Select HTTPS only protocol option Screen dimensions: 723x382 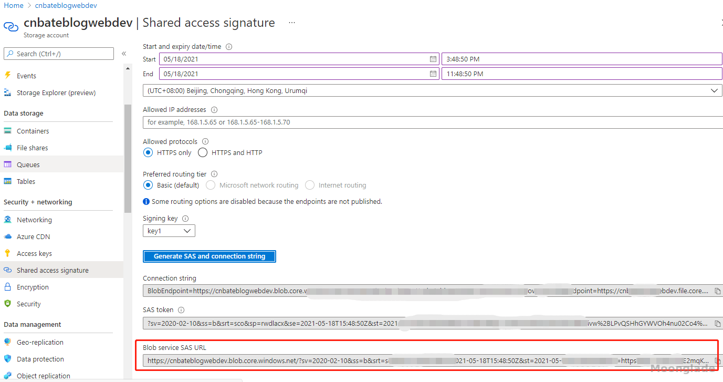148,153
